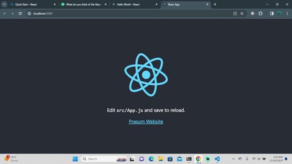The width and height of the screenshot is (292, 164).
Task: Open Microsoft Store from taskbar
Action: tap(170, 159)
